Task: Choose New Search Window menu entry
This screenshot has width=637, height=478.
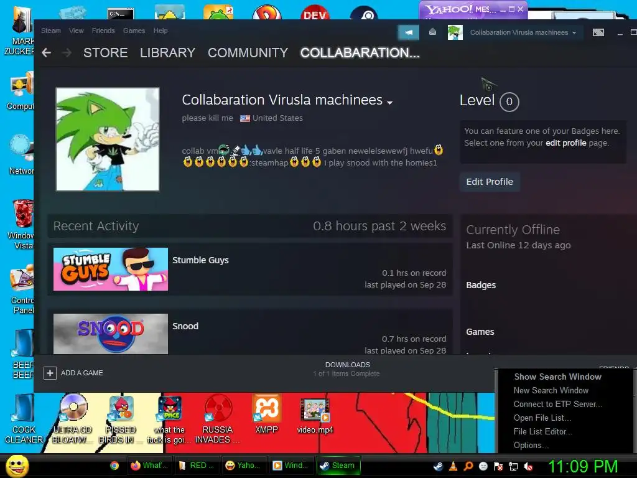Action: 551,391
